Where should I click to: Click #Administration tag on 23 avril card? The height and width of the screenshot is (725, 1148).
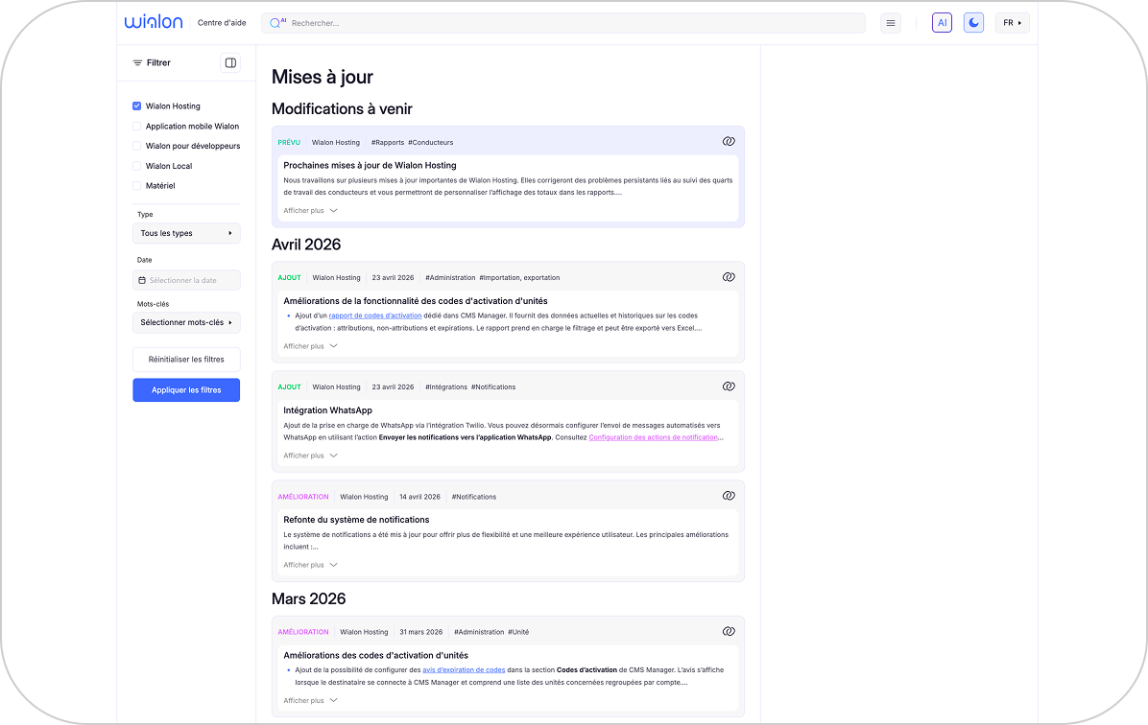450,278
